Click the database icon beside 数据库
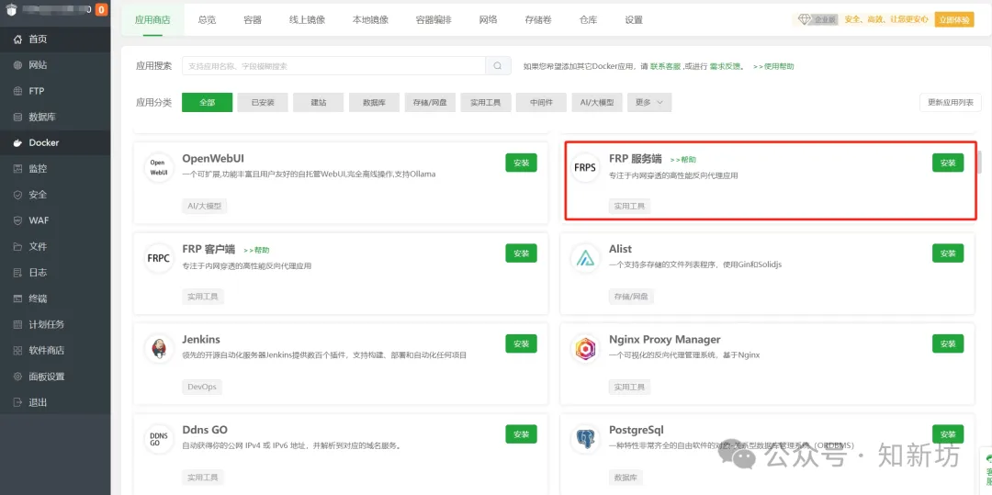 (x=17, y=117)
